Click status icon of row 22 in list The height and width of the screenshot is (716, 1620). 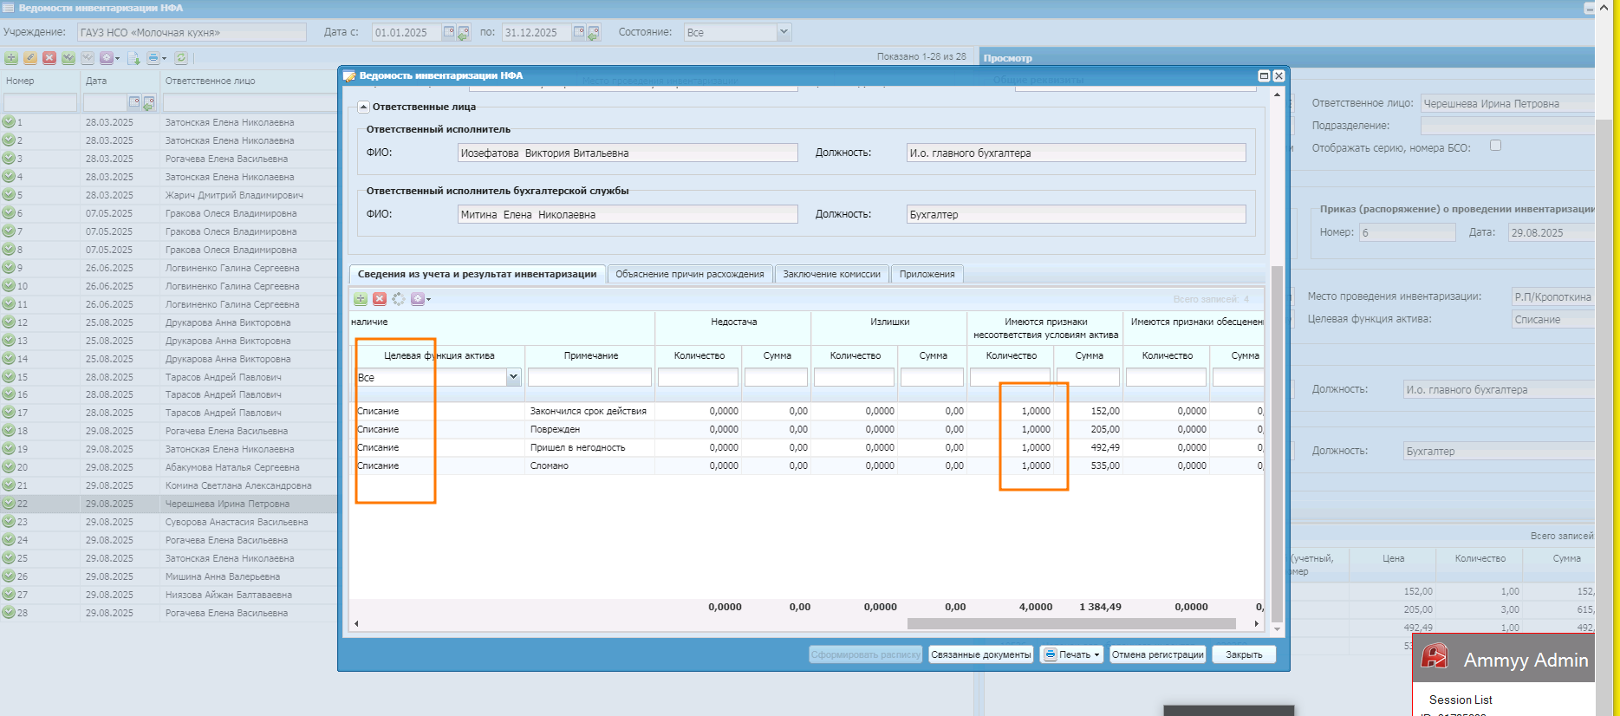(9, 504)
